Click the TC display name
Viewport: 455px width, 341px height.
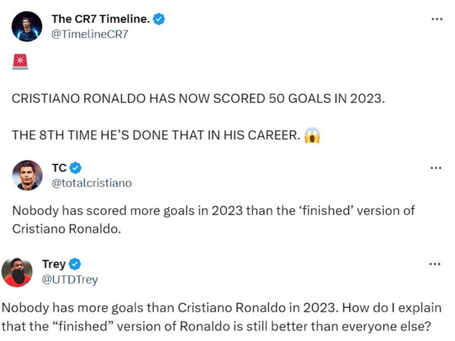(x=59, y=168)
